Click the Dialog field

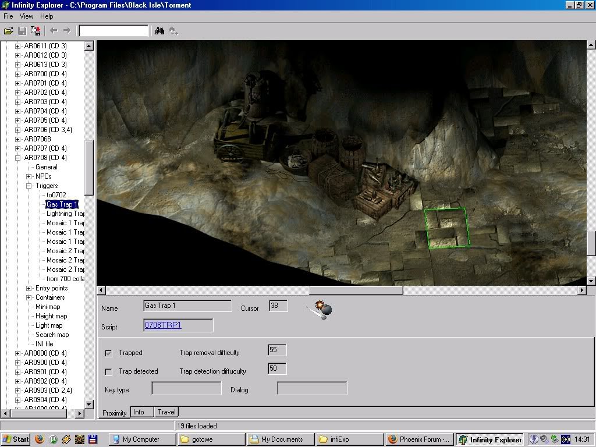pyautogui.click(x=313, y=388)
